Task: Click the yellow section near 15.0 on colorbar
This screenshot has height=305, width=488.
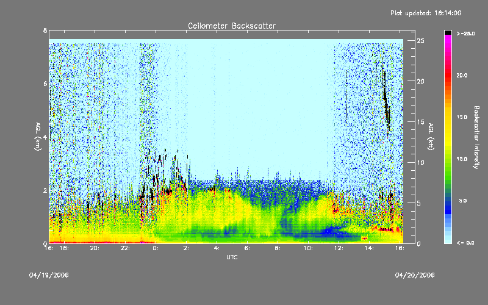Action: [x=448, y=118]
